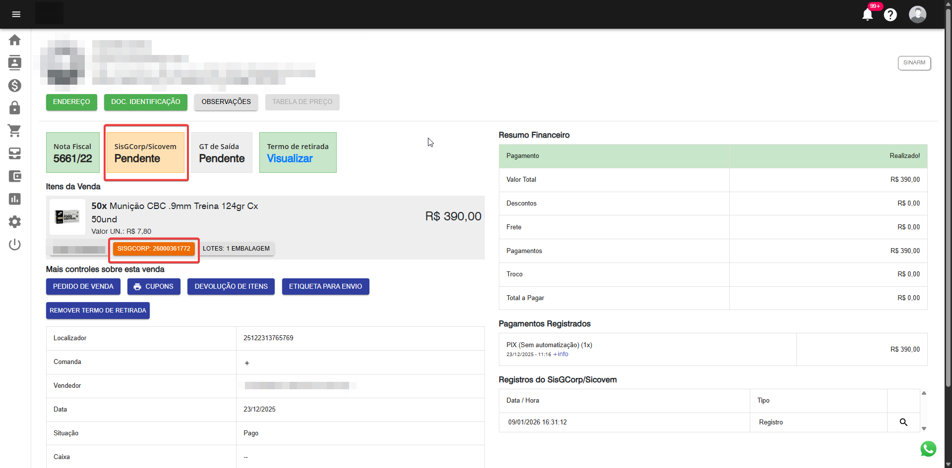Open the contacts icon in sidebar
This screenshot has height=468, width=952.
pos(15,62)
